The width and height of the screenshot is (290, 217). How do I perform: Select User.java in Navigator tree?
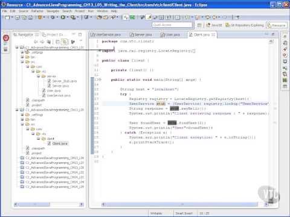tap(51, 91)
